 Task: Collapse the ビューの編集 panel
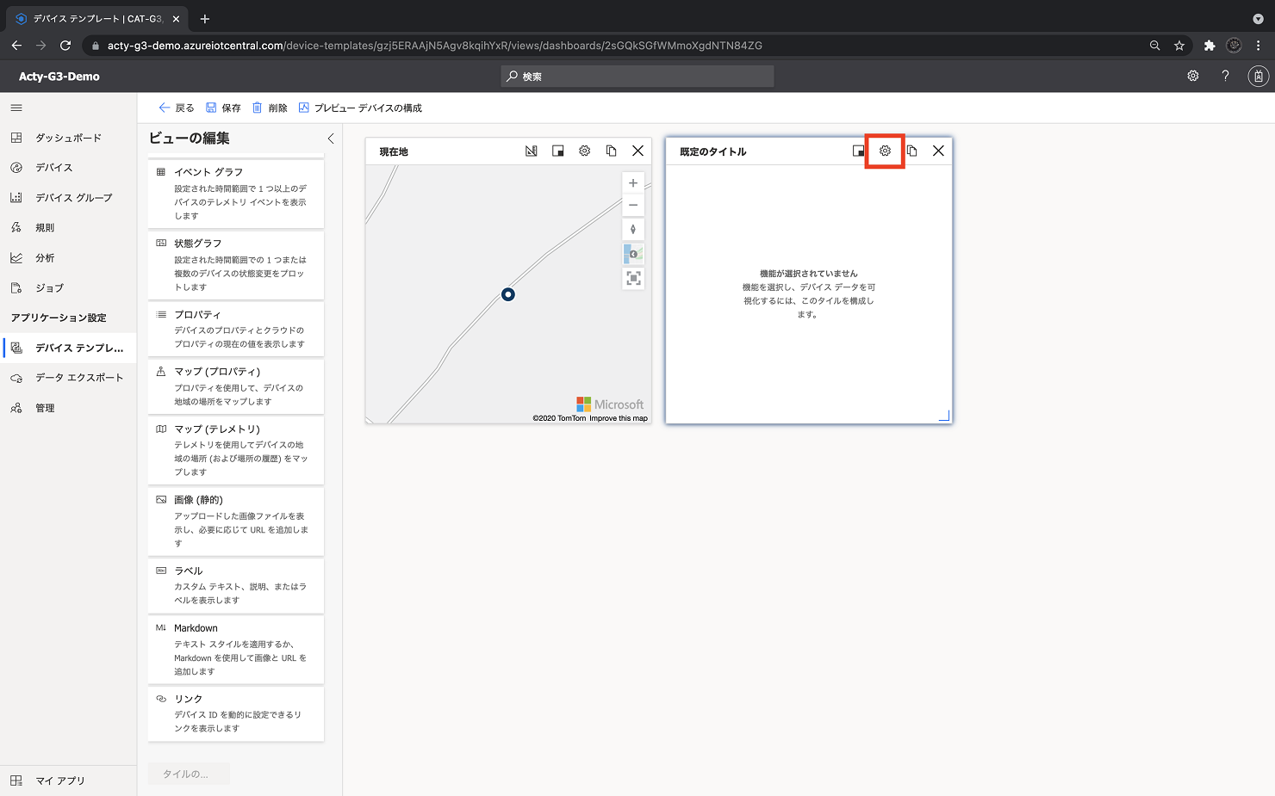[x=331, y=138]
